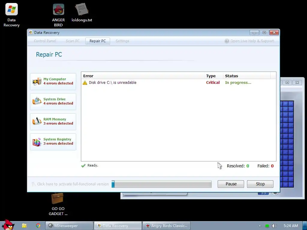The height and width of the screenshot is (230, 307).
Task: Click warning icon beside Disk drive error
Action: click(85, 83)
